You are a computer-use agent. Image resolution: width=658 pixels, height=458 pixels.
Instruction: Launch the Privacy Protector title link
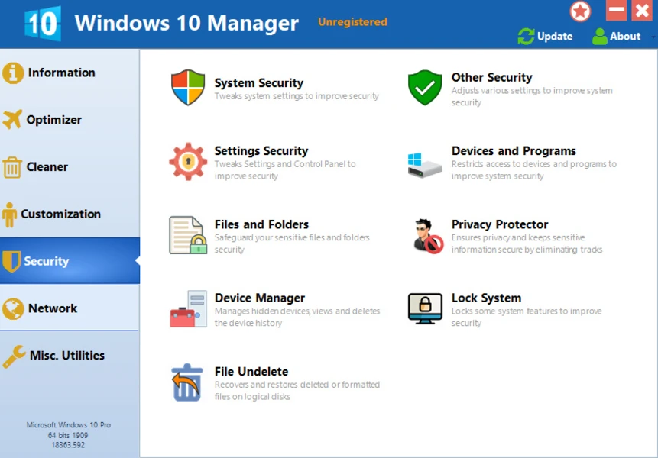click(500, 224)
